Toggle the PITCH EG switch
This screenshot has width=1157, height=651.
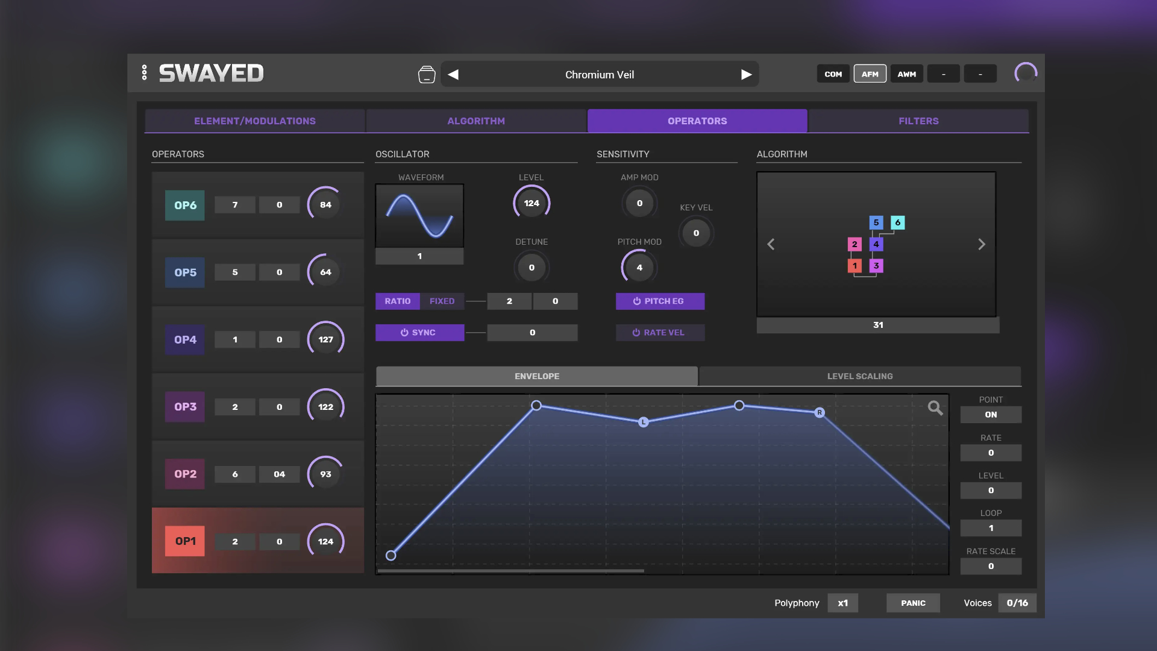pos(660,301)
